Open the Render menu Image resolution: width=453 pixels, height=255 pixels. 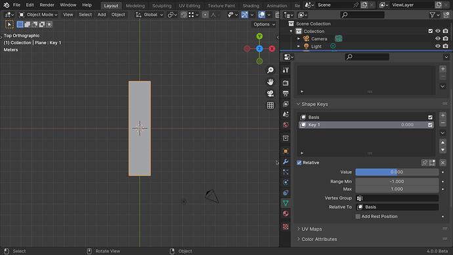tap(47, 5)
